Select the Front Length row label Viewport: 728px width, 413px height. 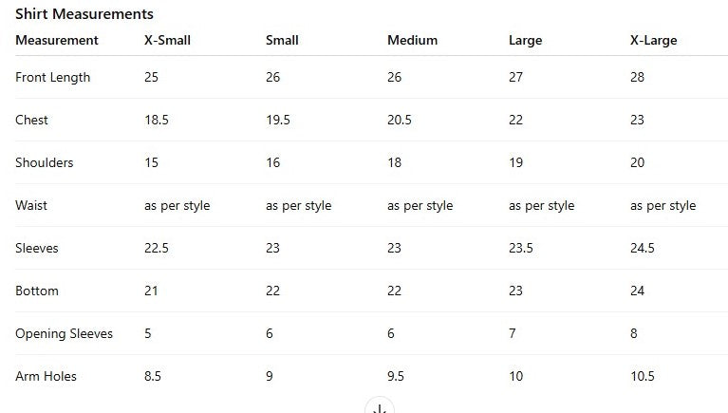point(53,77)
